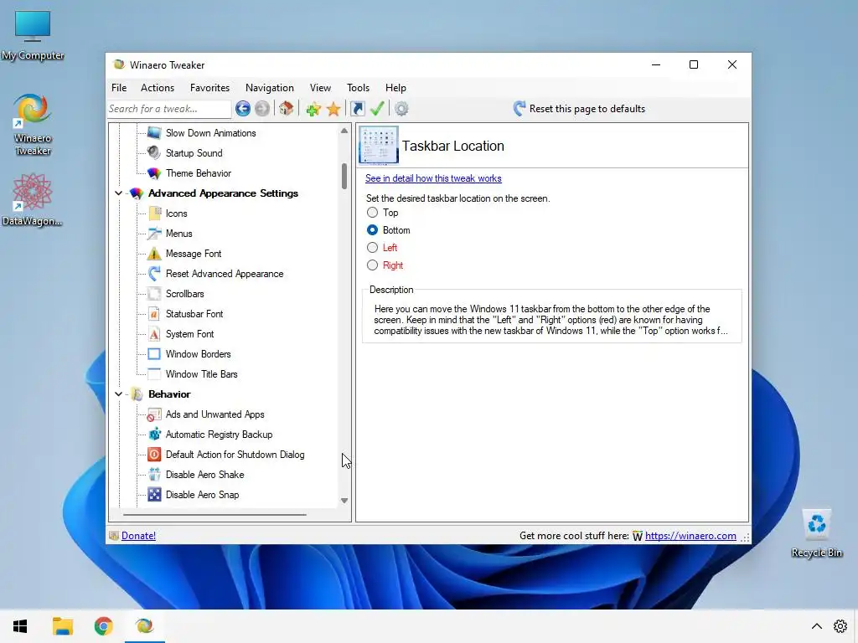Select Winaero Tweaker desktop shortcut
Screen dimensions: 858x643
pyautogui.click(x=33, y=125)
